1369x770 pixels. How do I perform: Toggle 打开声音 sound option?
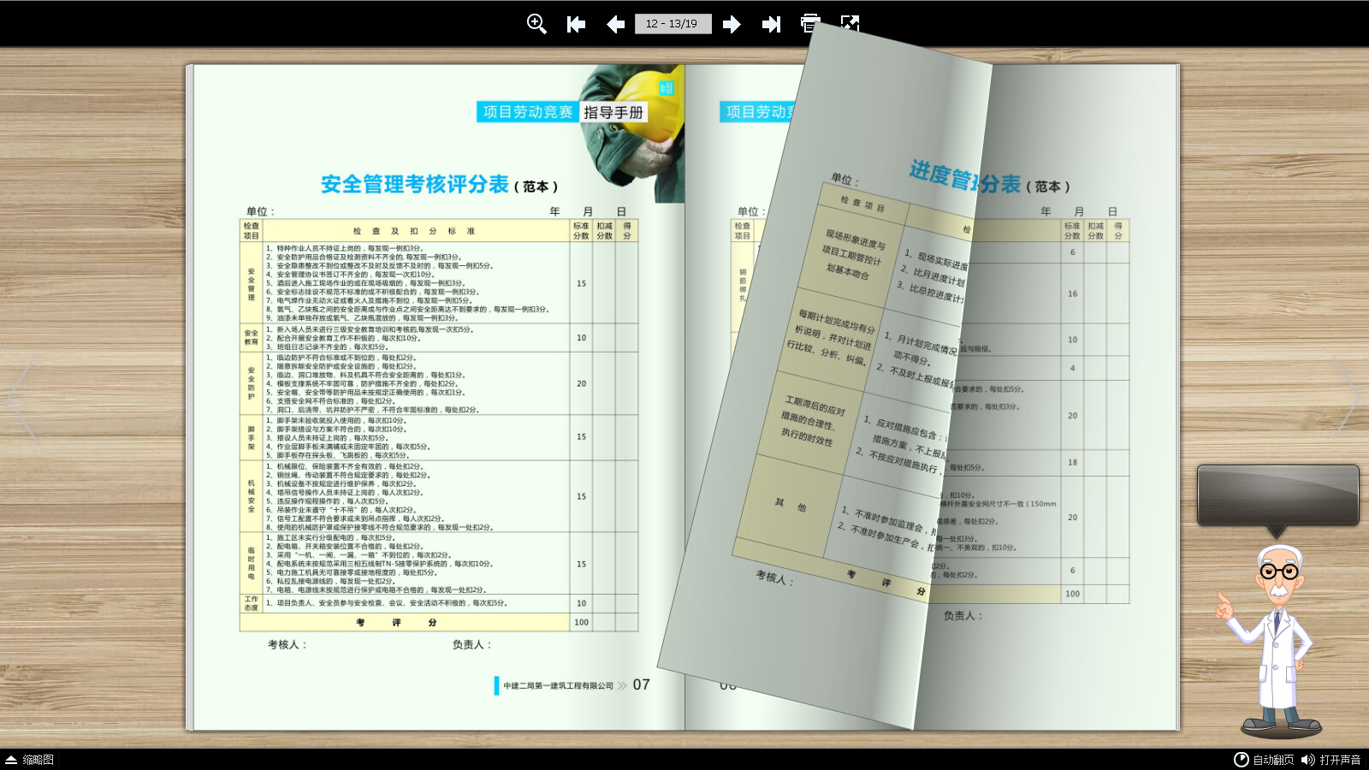(1330, 760)
